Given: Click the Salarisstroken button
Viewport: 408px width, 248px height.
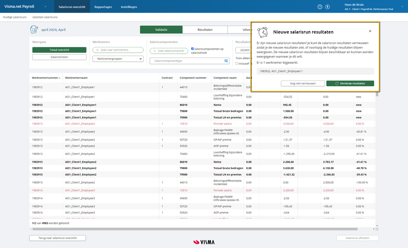Looking at the screenshot, I should tap(59, 57).
